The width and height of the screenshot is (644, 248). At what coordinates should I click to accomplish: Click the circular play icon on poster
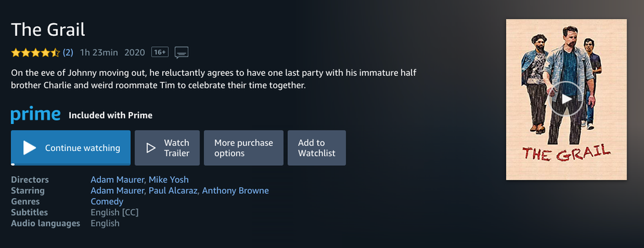coord(566,98)
